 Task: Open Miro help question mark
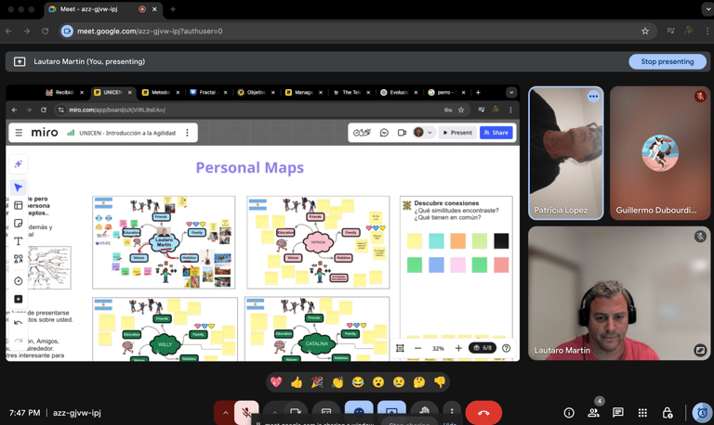(506, 348)
